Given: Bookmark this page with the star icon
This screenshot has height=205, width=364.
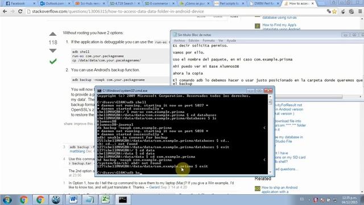Looking at the screenshot, I should (x=334, y=11).
